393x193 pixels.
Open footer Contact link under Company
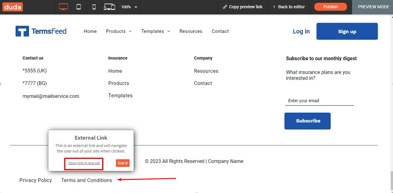[203, 83]
